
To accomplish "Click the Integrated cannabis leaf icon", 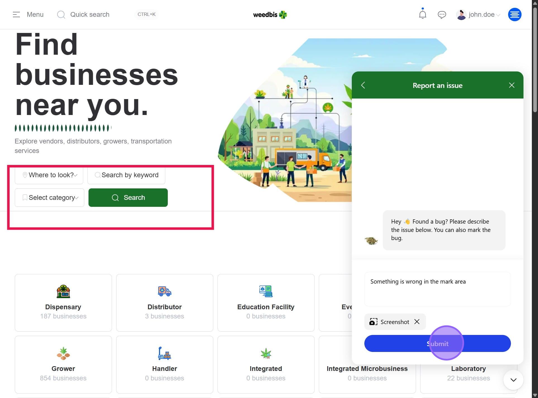I will (x=266, y=353).
